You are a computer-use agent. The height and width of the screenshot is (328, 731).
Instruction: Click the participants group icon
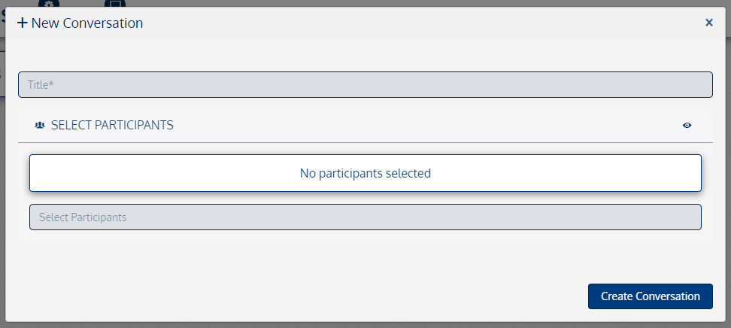tap(40, 125)
